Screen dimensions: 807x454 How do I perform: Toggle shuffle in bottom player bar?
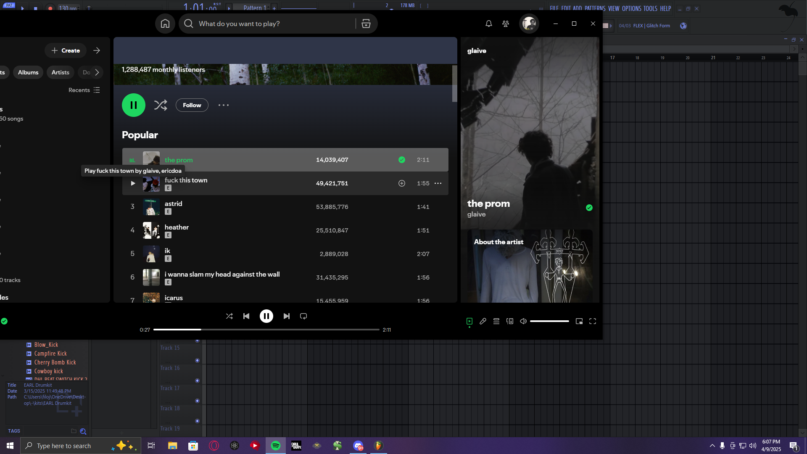coord(229,316)
